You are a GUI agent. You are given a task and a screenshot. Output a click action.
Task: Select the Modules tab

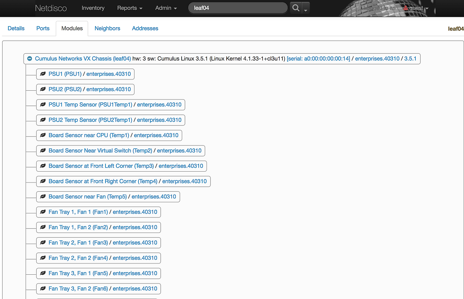(72, 28)
